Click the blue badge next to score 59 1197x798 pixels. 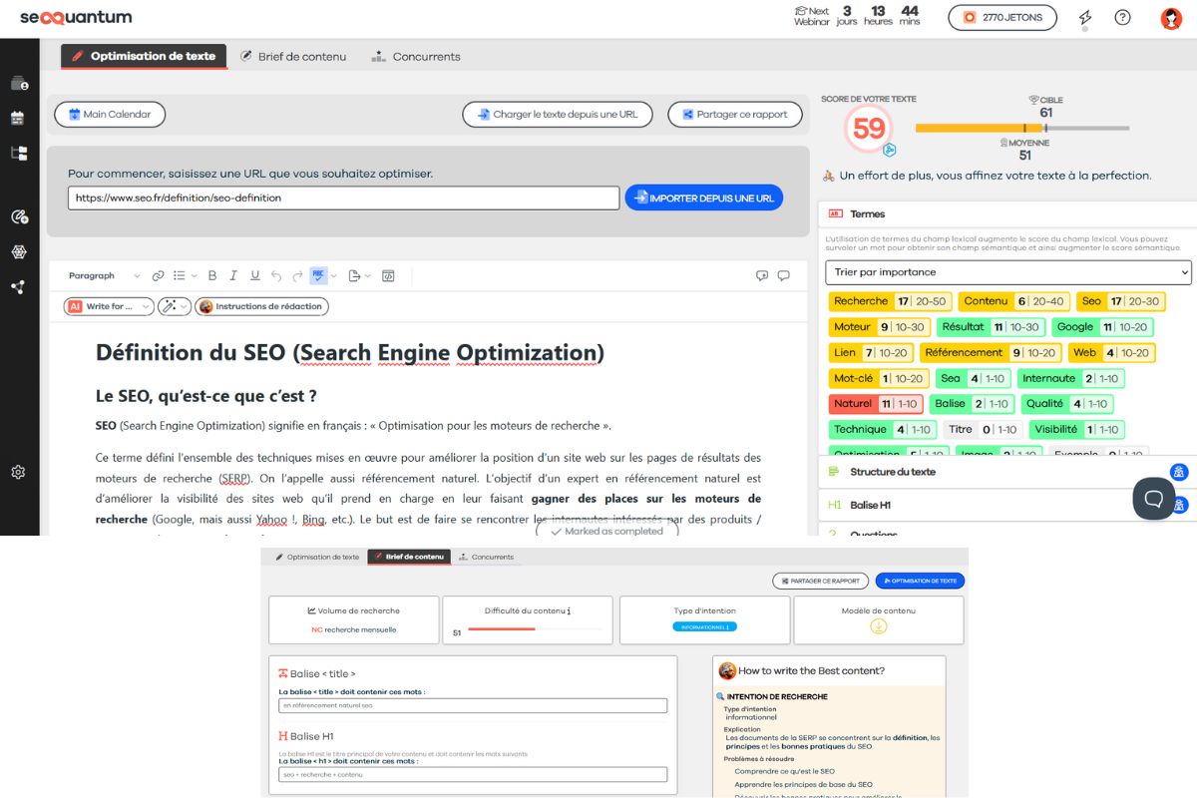[x=890, y=150]
